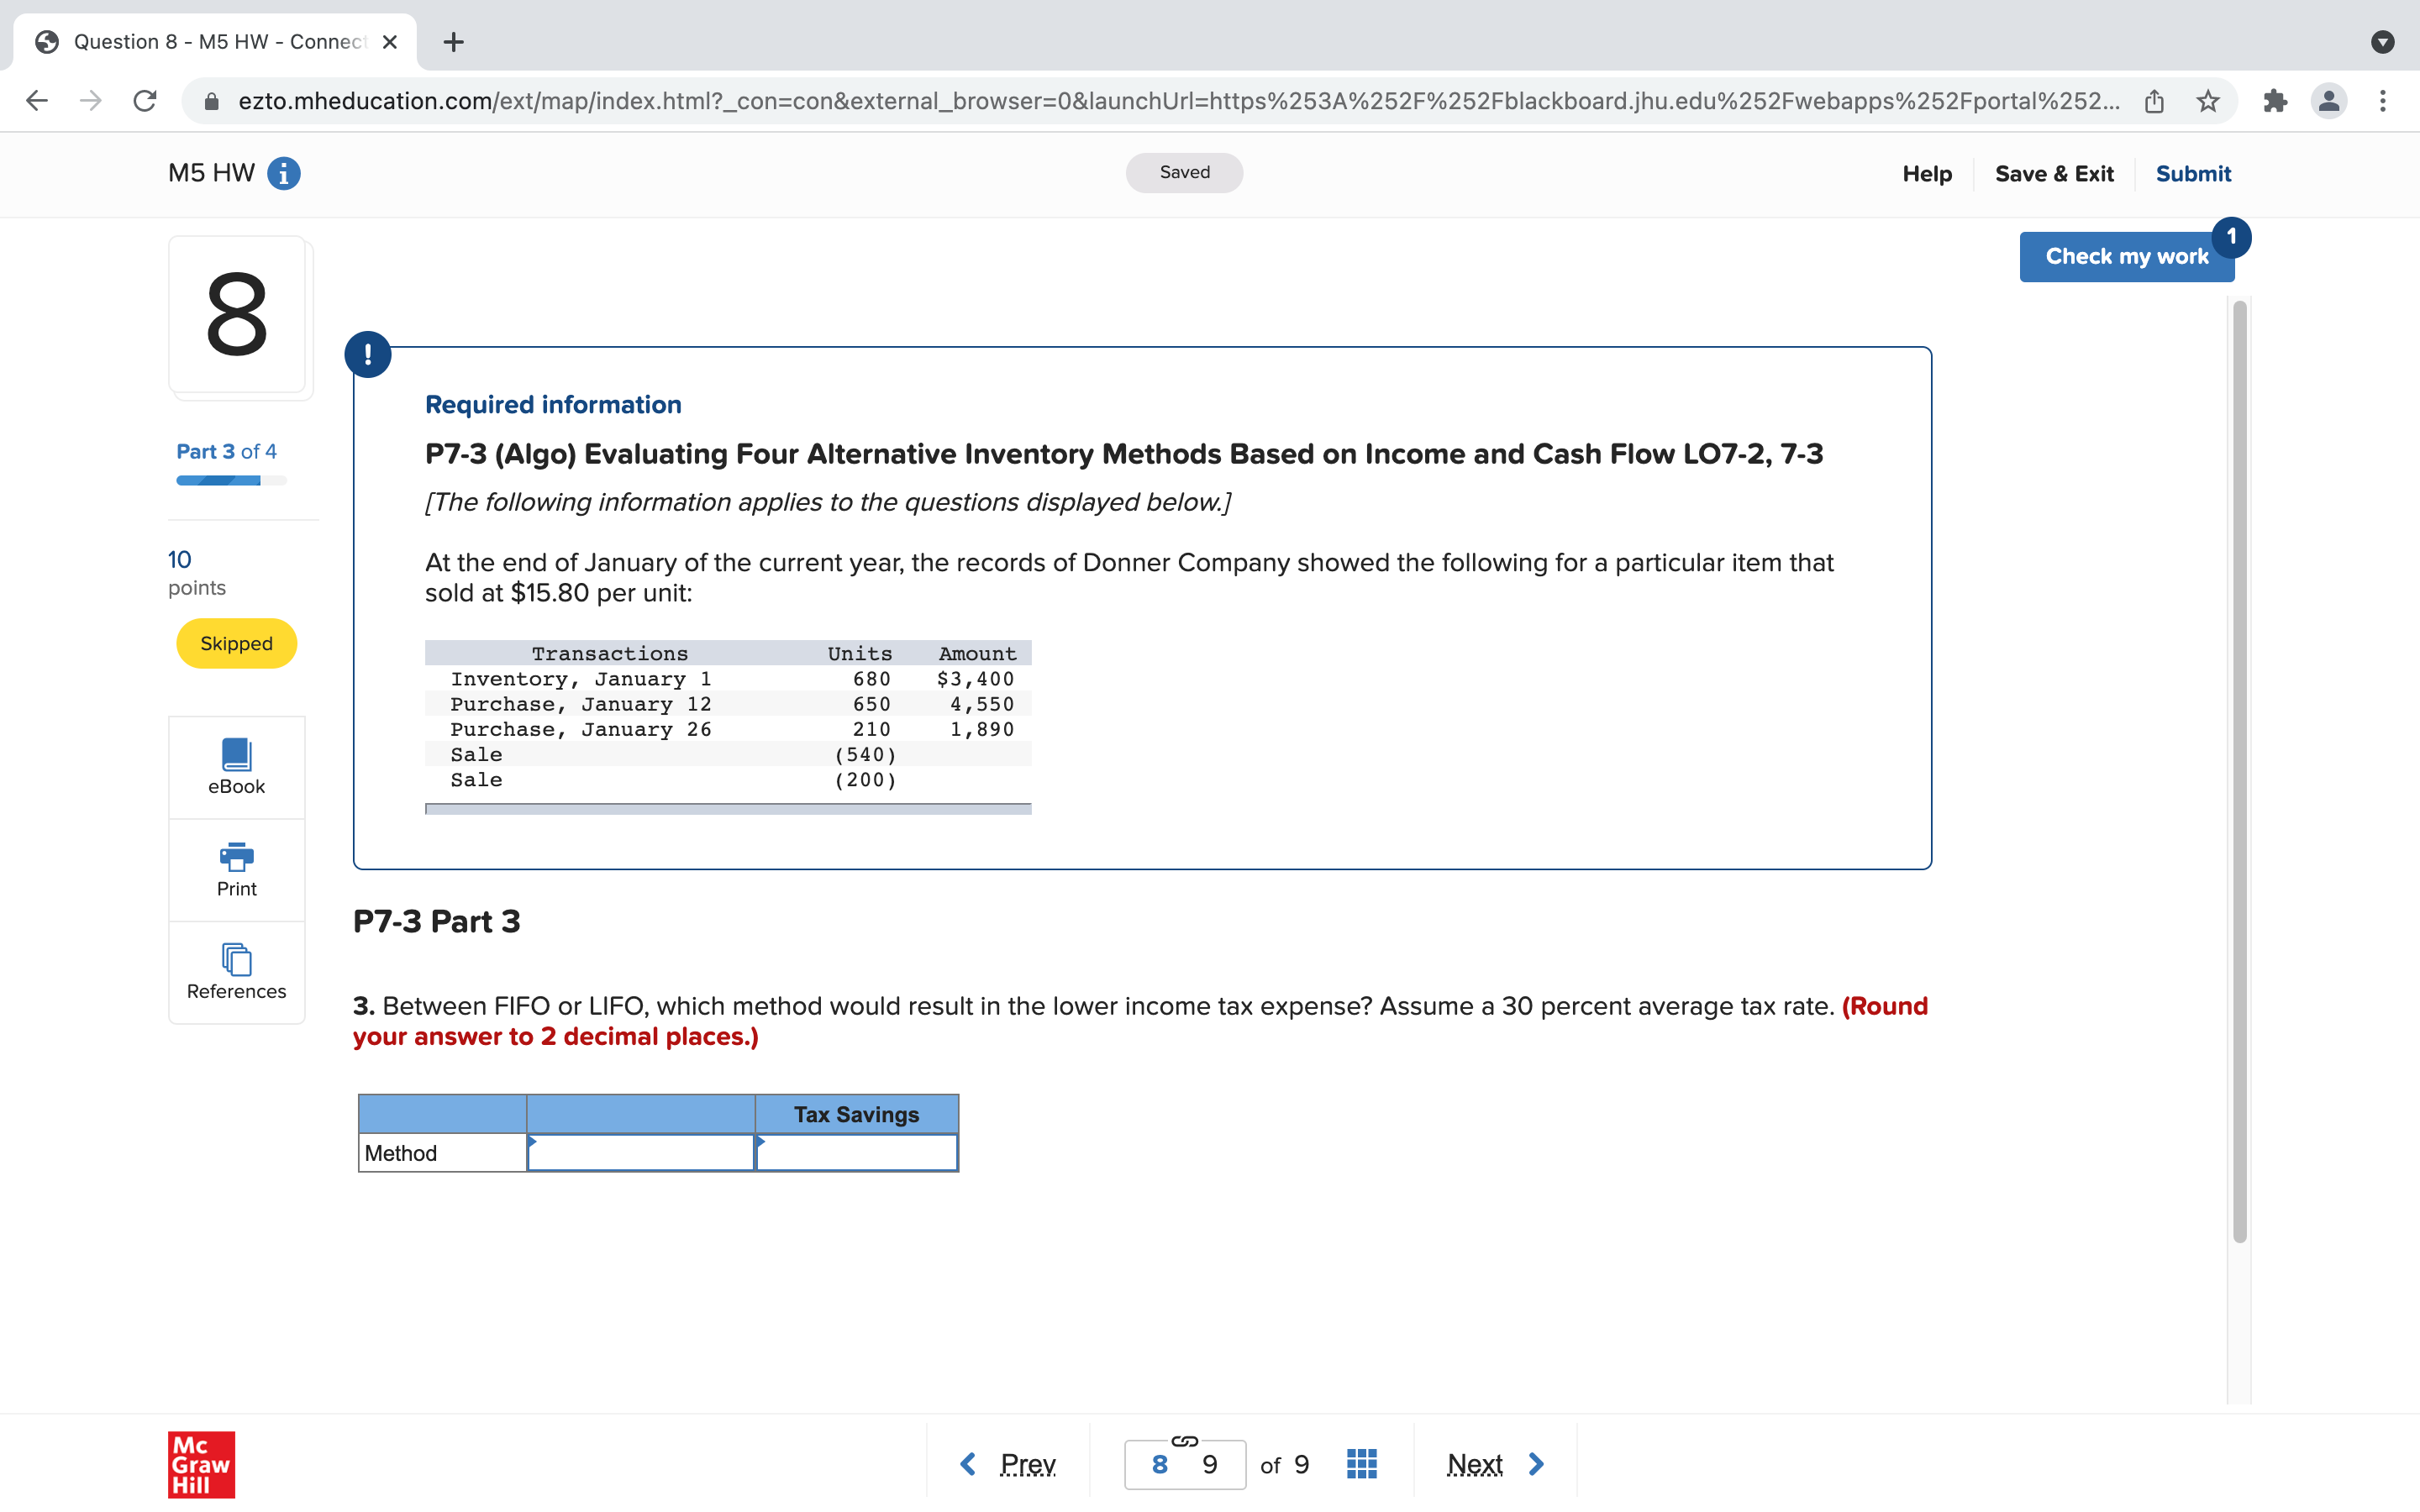Open the browser kebab menu
The image size is (2420, 1512).
[x=2384, y=100]
